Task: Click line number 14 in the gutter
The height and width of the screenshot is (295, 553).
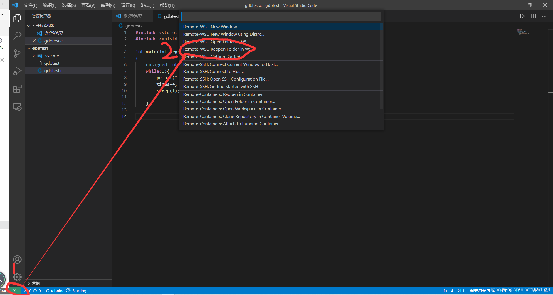Action: click(x=124, y=116)
